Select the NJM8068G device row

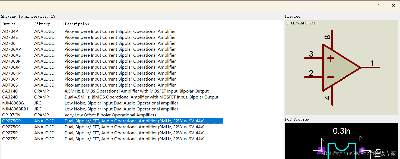coord(112,103)
